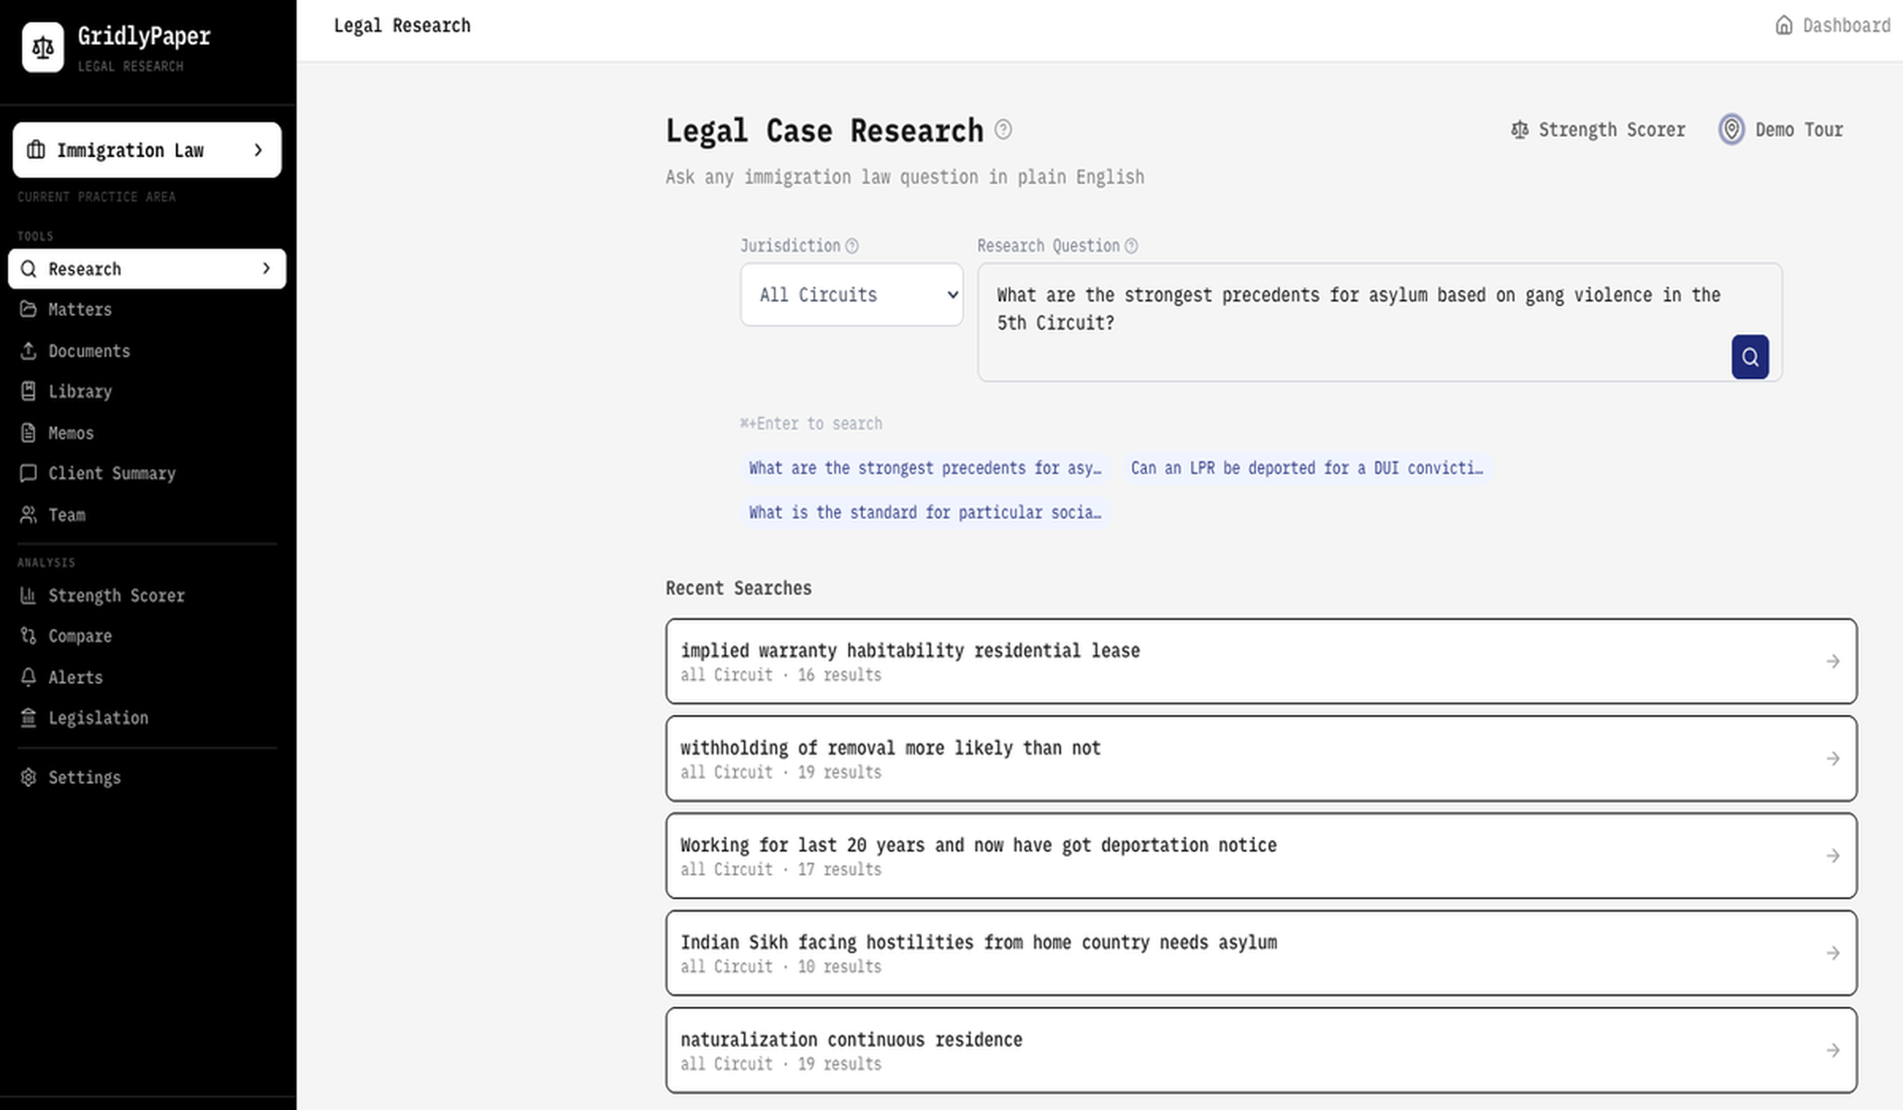This screenshot has height=1110, width=1903.
Task: Open Matters in the sidebar
Action: click(147, 309)
